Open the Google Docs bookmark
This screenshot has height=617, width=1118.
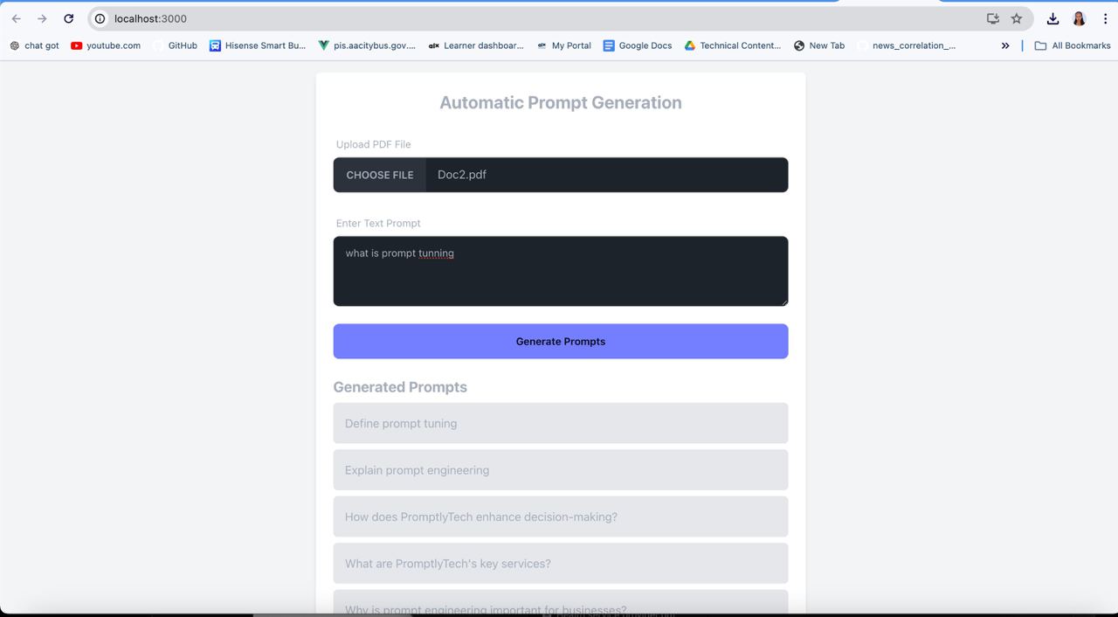pyautogui.click(x=638, y=45)
